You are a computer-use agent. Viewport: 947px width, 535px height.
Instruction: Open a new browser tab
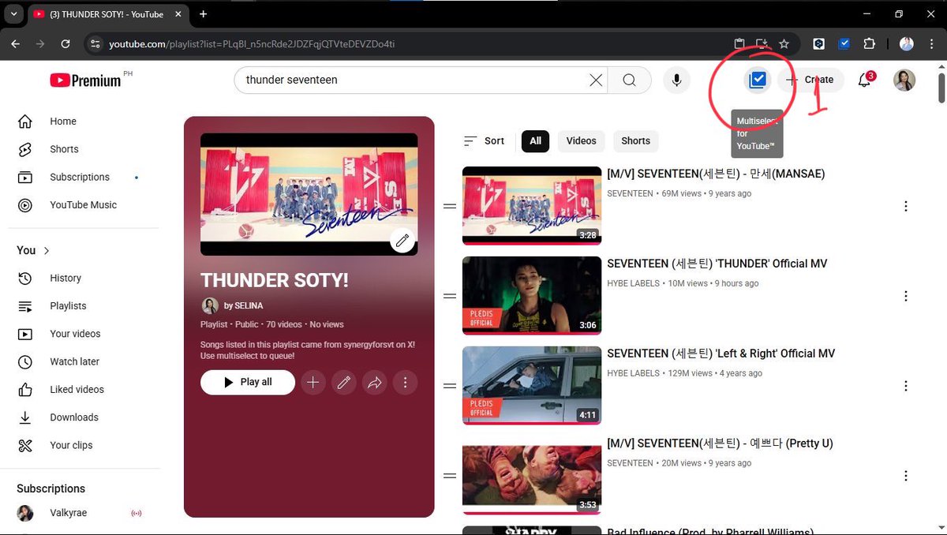203,14
